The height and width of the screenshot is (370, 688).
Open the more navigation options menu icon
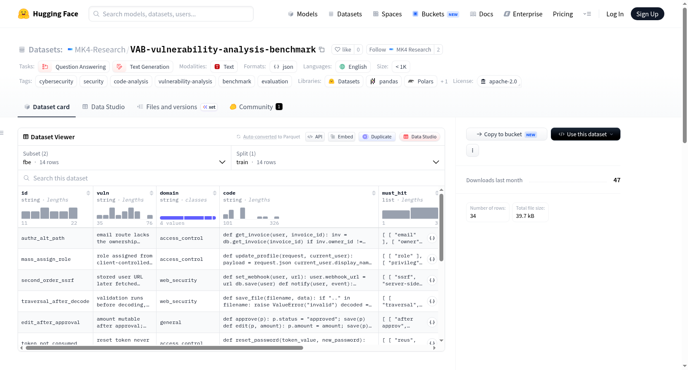point(587,14)
